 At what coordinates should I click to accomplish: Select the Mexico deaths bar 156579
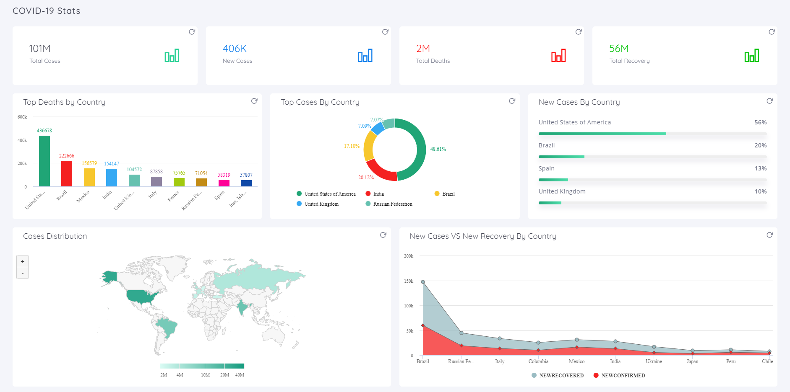89,177
